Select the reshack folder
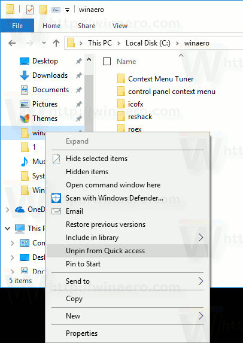 pos(135,117)
